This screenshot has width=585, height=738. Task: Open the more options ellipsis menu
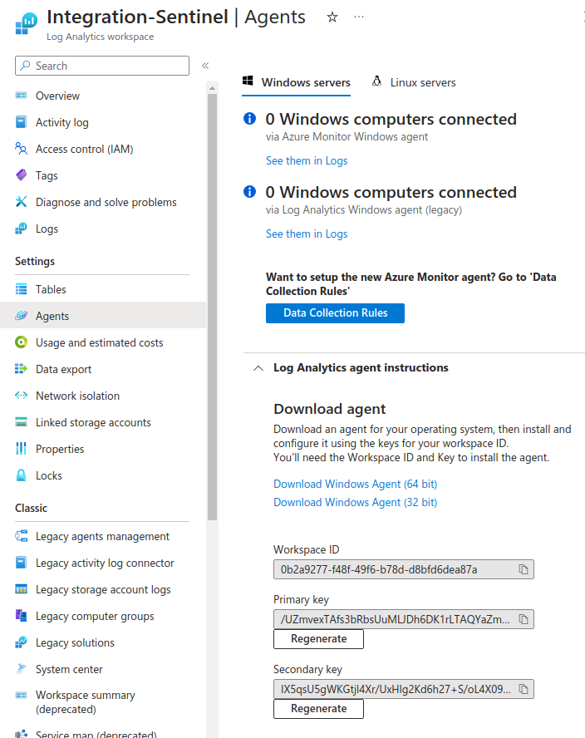pyautogui.click(x=359, y=17)
